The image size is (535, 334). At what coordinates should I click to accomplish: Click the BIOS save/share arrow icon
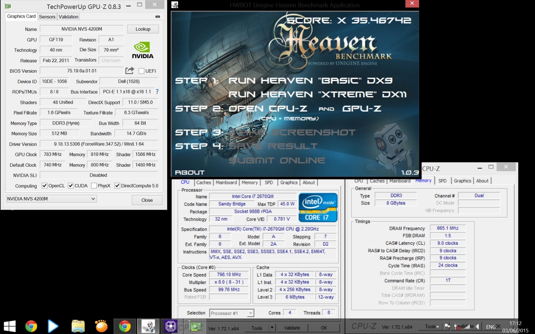(x=130, y=71)
